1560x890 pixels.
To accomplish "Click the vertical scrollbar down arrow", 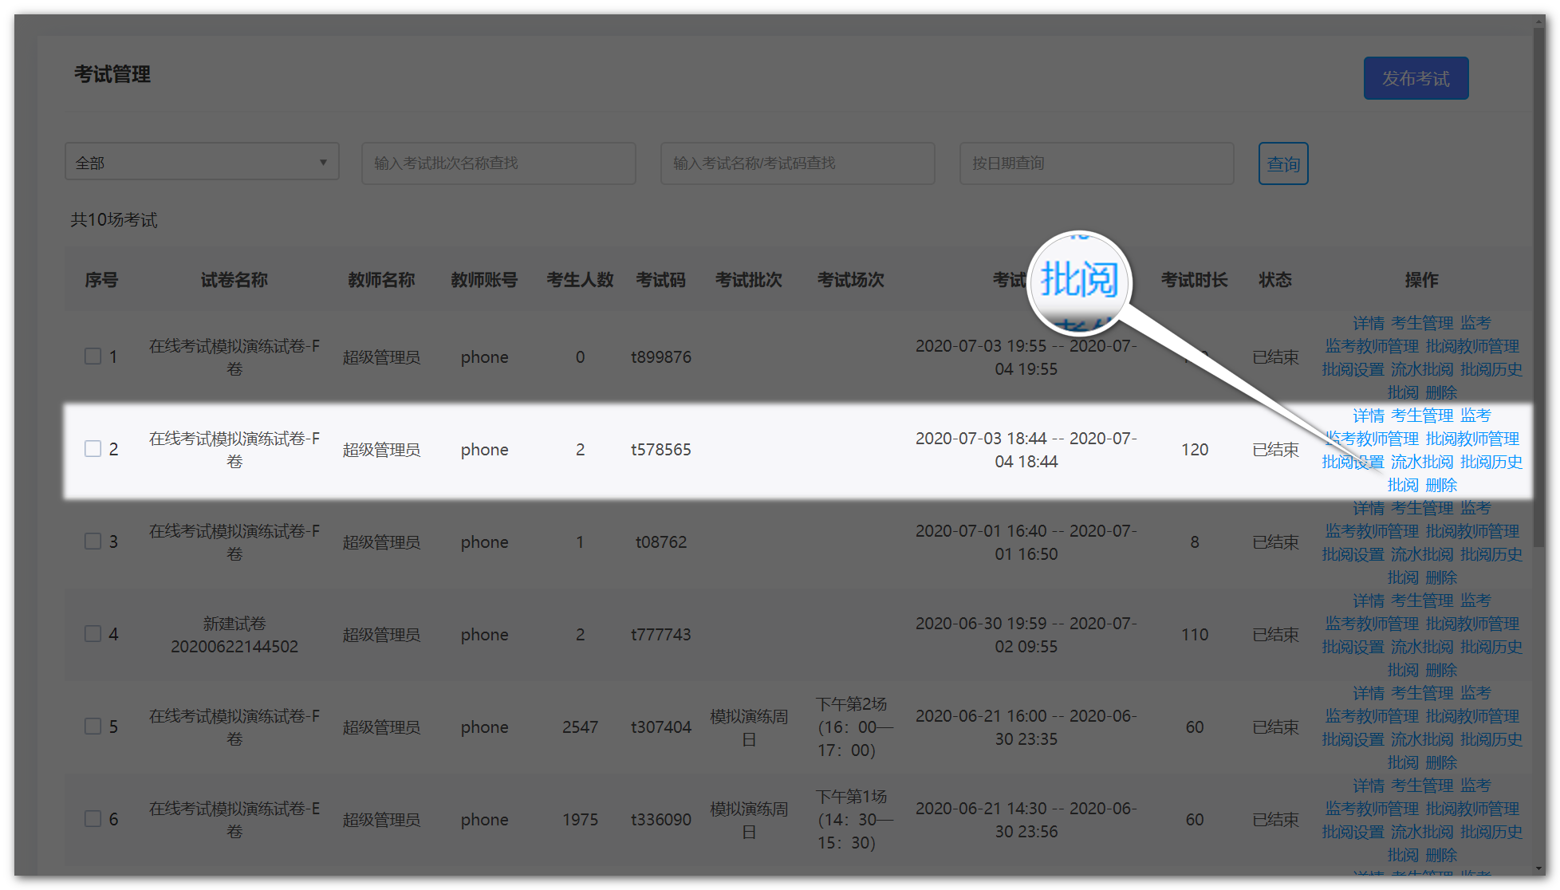I will click(1538, 868).
